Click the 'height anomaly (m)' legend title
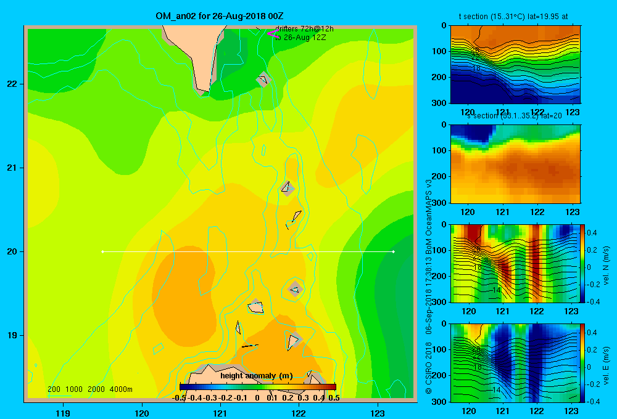617x419 pixels. click(x=257, y=376)
